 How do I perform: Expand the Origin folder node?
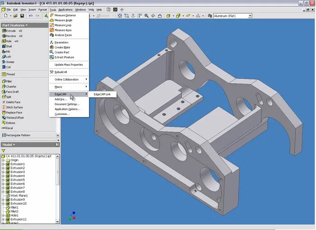tap(3, 160)
